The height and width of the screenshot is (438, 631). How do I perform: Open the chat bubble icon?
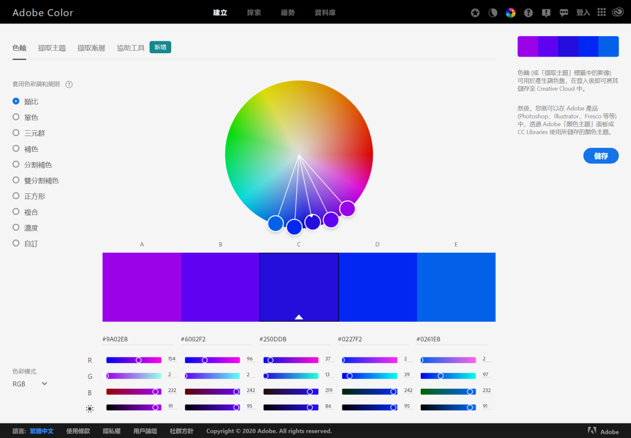click(x=563, y=13)
